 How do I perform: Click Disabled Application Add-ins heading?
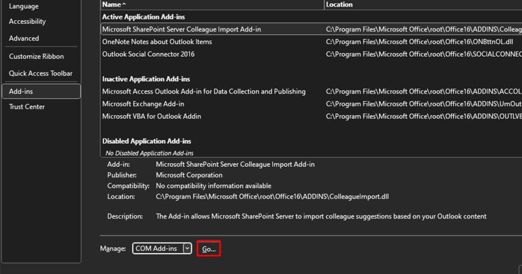tap(147, 141)
